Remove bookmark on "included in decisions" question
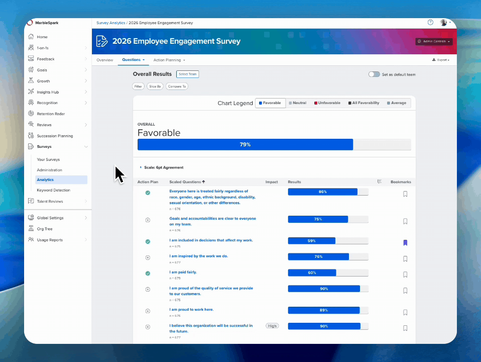The image size is (481, 362). (405, 243)
